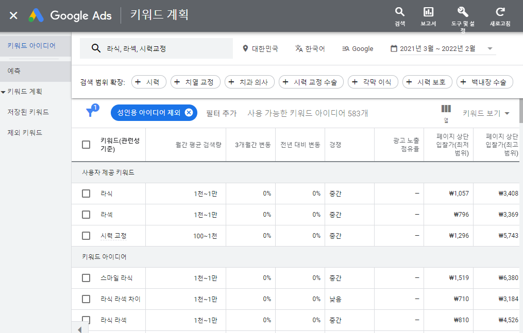Screen dimensions: 523x333
Task: Add 시력 to broaden search
Action: 149,82
